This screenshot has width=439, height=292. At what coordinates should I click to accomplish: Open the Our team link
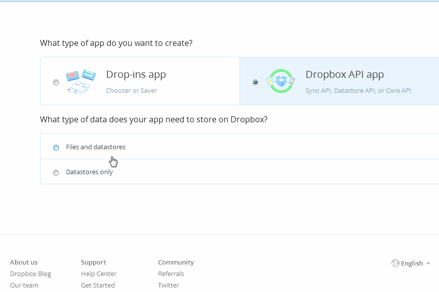coord(24,286)
